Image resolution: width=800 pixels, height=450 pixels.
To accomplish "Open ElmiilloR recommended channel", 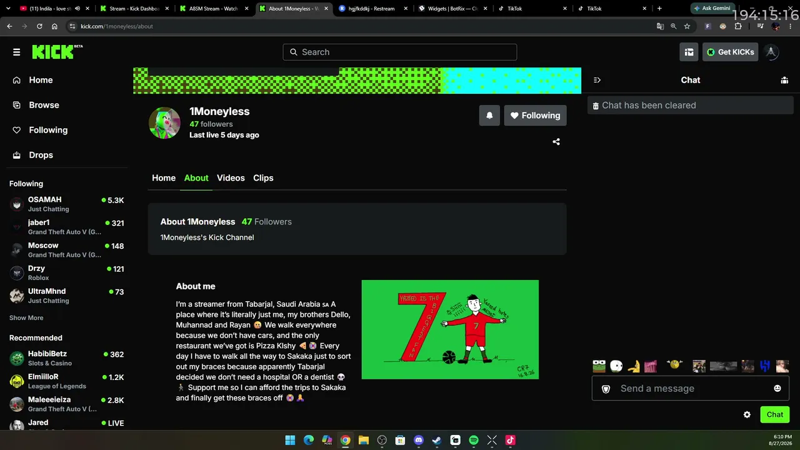I will tap(66, 381).
